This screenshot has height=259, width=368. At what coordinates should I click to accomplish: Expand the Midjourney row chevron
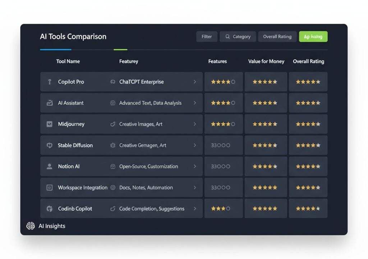coord(195,124)
